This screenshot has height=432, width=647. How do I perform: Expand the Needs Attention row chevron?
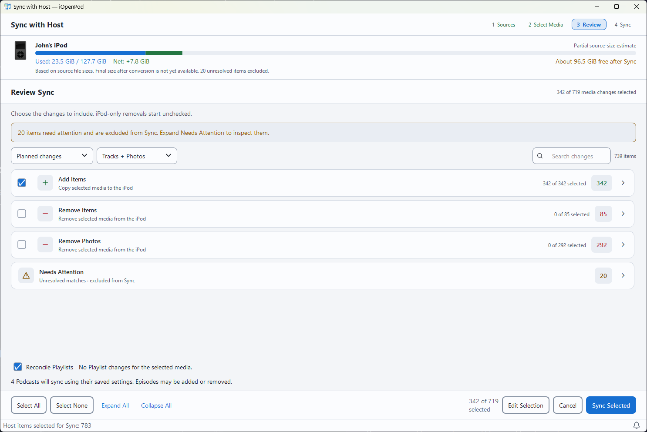pos(623,275)
